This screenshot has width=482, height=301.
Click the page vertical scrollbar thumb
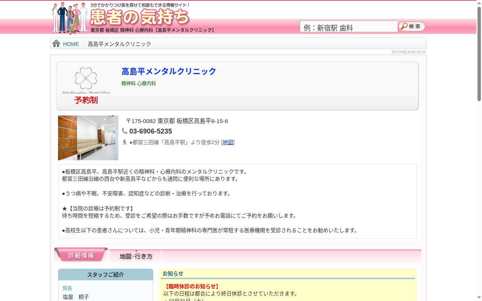click(x=479, y=54)
